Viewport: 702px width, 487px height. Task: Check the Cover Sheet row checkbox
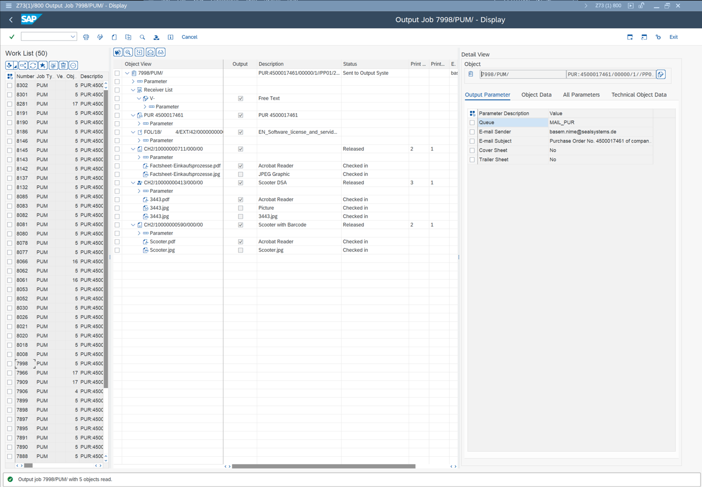(x=472, y=150)
